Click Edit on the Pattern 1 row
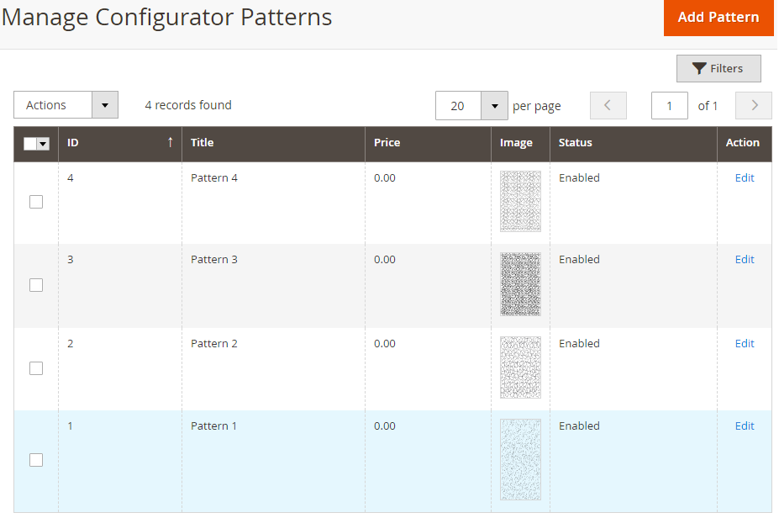This screenshot has width=779, height=518. [x=744, y=425]
